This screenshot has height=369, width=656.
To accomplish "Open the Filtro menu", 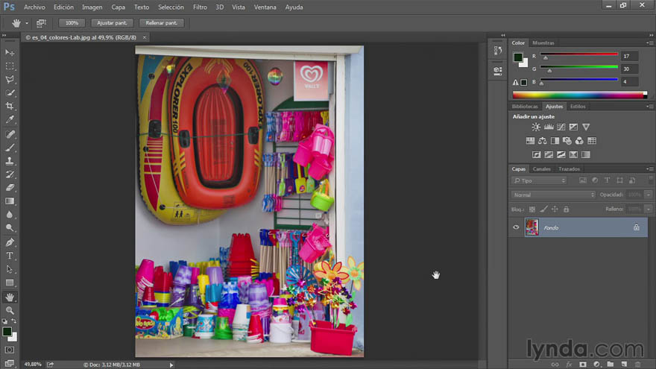I will pyautogui.click(x=200, y=7).
